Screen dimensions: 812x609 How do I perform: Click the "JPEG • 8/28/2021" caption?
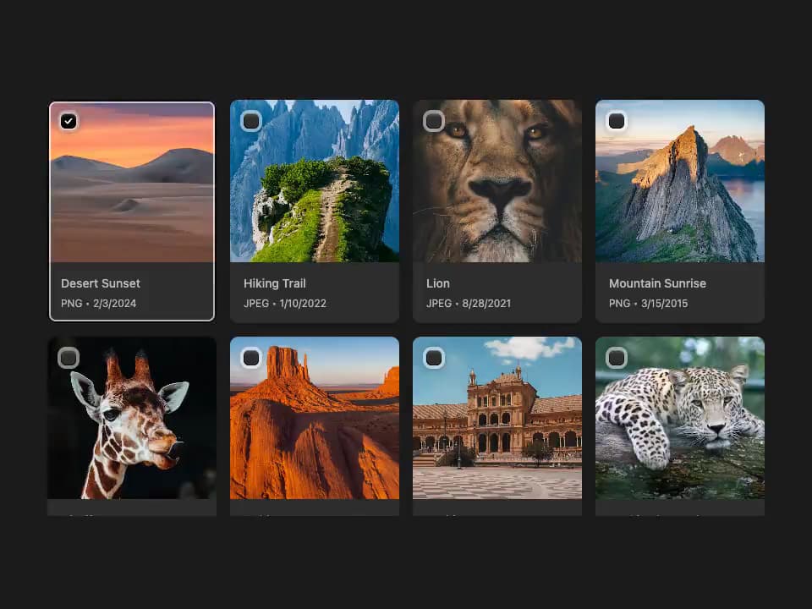tap(469, 304)
